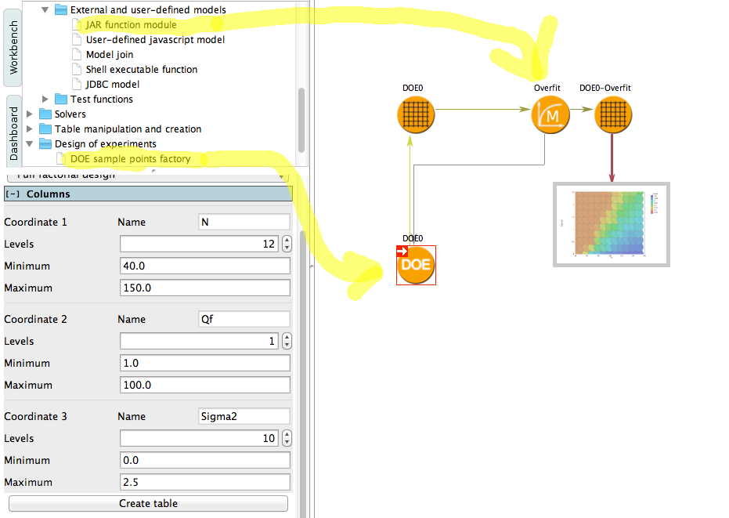This screenshot has width=729, height=518.
Task: Open the contour plot thumbnail
Action: tap(612, 224)
